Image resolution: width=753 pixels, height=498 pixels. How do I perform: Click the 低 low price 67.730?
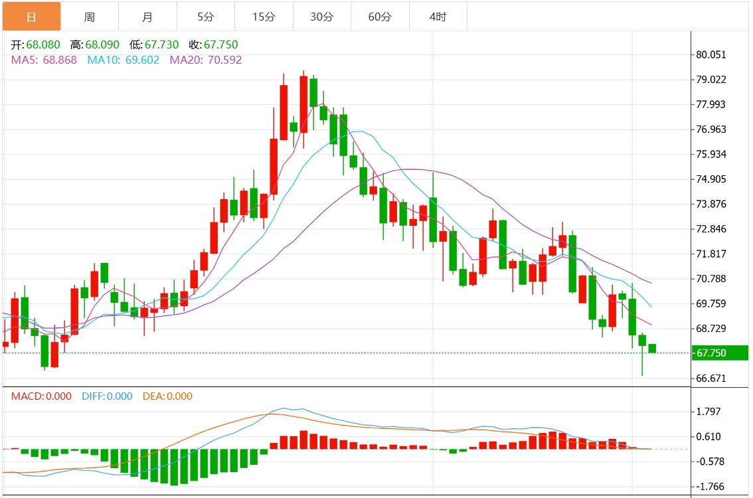pos(154,44)
